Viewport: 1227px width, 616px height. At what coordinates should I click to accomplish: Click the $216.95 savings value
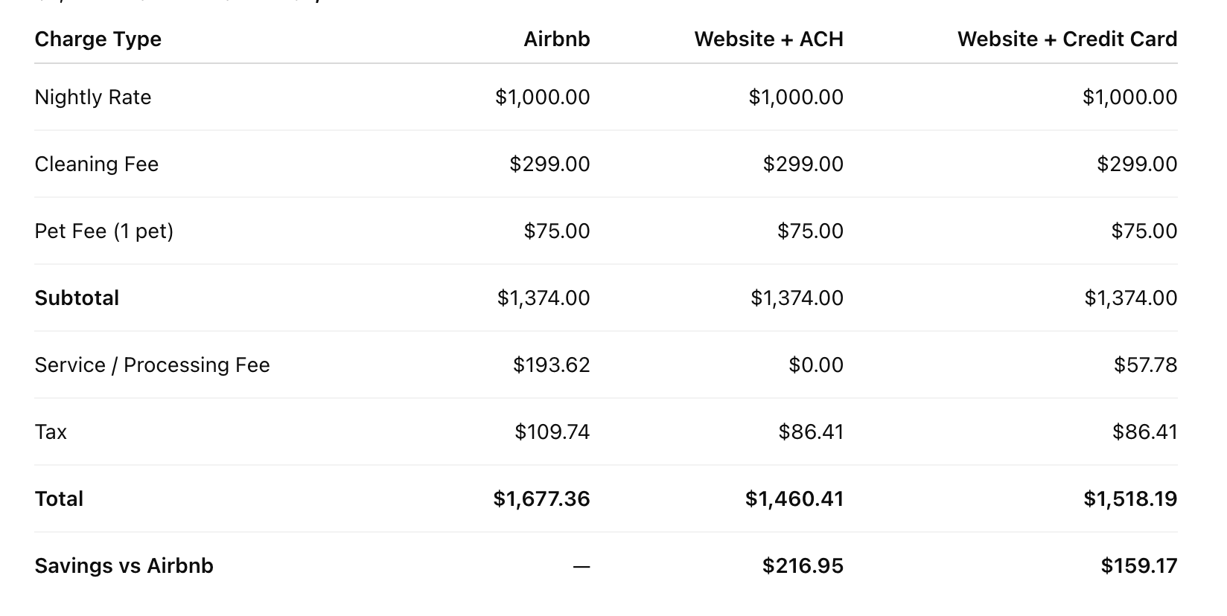pyautogui.click(x=803, y=566)
